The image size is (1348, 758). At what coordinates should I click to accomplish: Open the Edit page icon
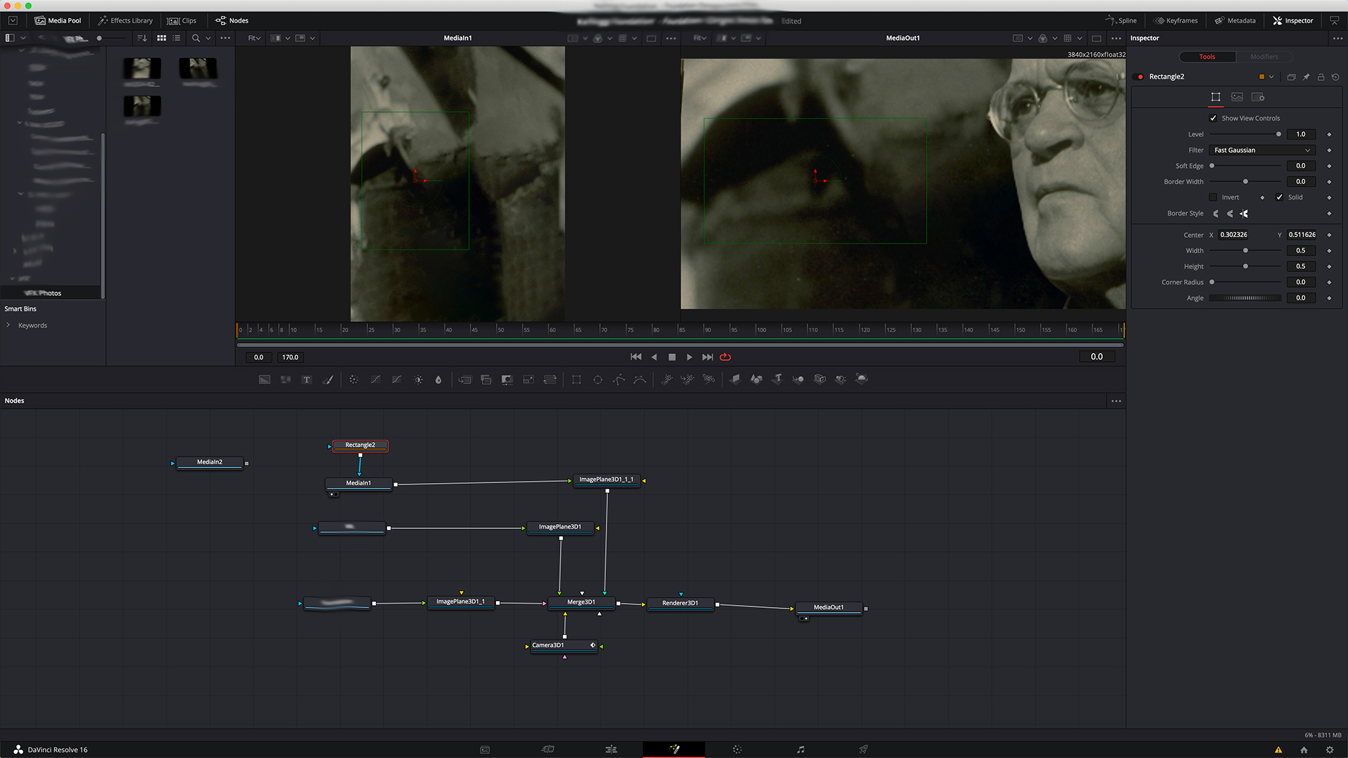tap(611, 749)
